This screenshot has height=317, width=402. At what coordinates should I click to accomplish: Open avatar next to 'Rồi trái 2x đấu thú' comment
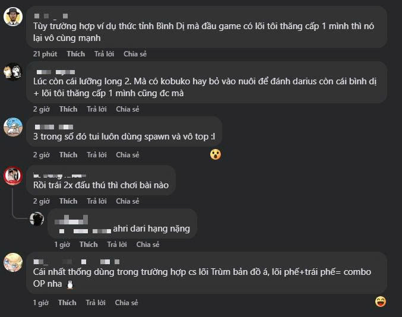pyautogui.click(x=13, y=176)
